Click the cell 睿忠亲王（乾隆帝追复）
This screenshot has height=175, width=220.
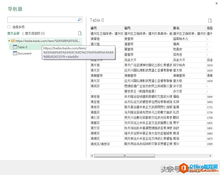coord(148,91)
